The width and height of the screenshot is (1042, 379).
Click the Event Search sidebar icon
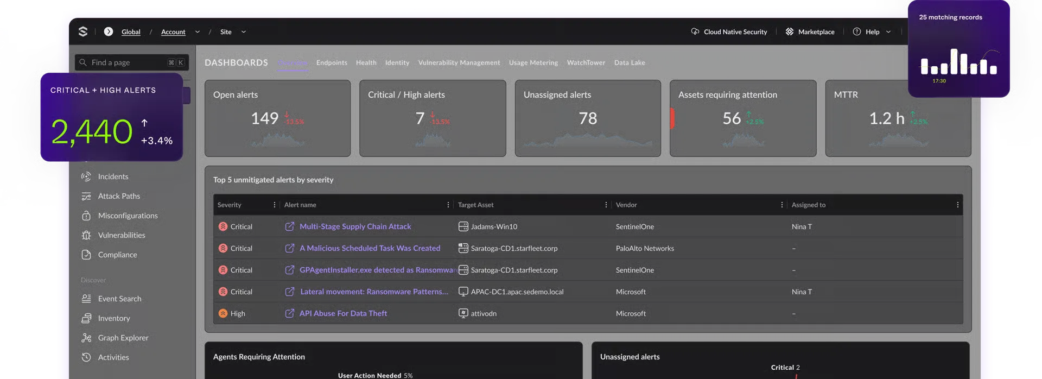[86, 299]
